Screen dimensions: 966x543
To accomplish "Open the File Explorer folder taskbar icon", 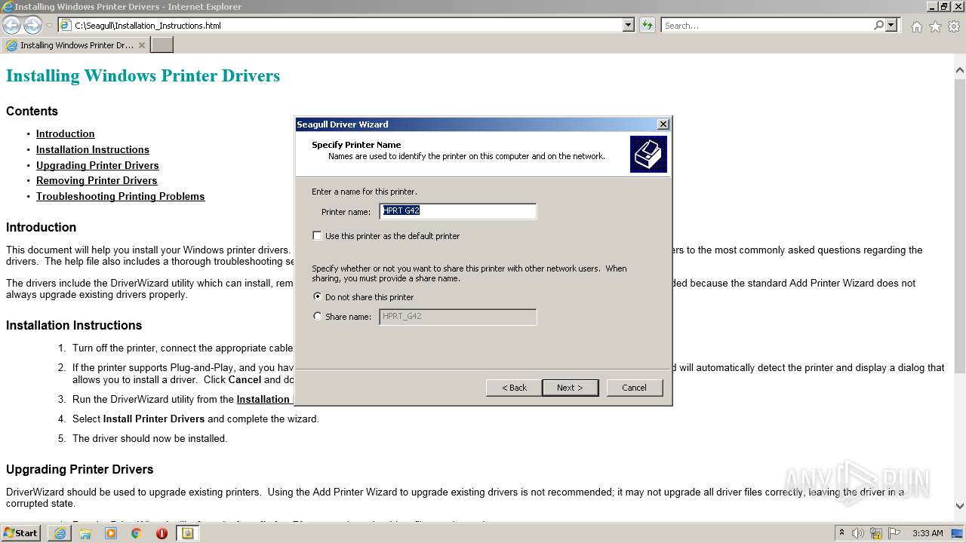I will pos(85,533).
